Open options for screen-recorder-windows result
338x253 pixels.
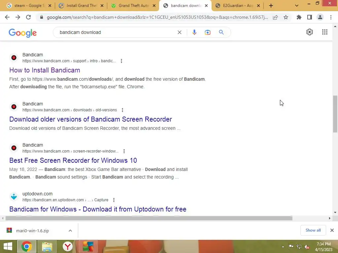pyautogui.click(x=124, y=151)
